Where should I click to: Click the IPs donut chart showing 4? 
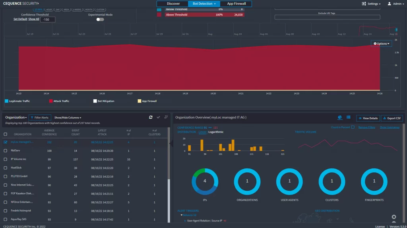[205, 181]
